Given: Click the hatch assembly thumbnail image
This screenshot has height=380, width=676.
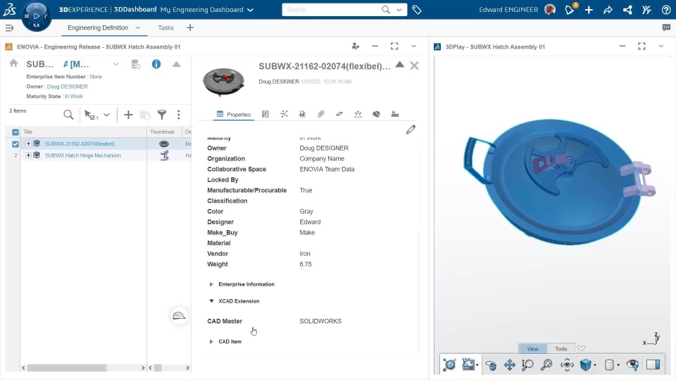Looking at the screenshot, I should click(223, 81).
